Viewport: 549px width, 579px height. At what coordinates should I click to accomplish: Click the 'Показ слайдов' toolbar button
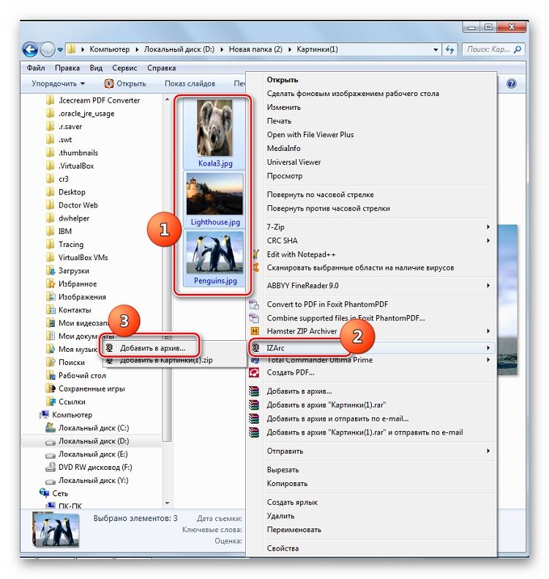(x=190, y=84)
